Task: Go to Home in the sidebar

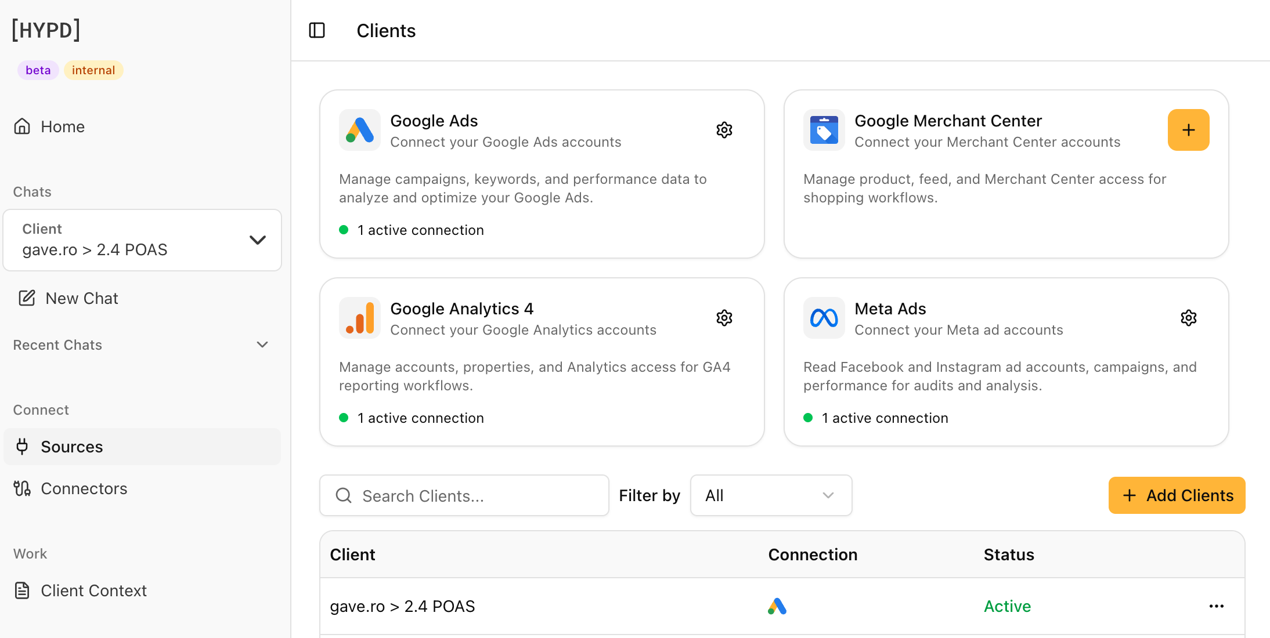Action: coord(142,126)
